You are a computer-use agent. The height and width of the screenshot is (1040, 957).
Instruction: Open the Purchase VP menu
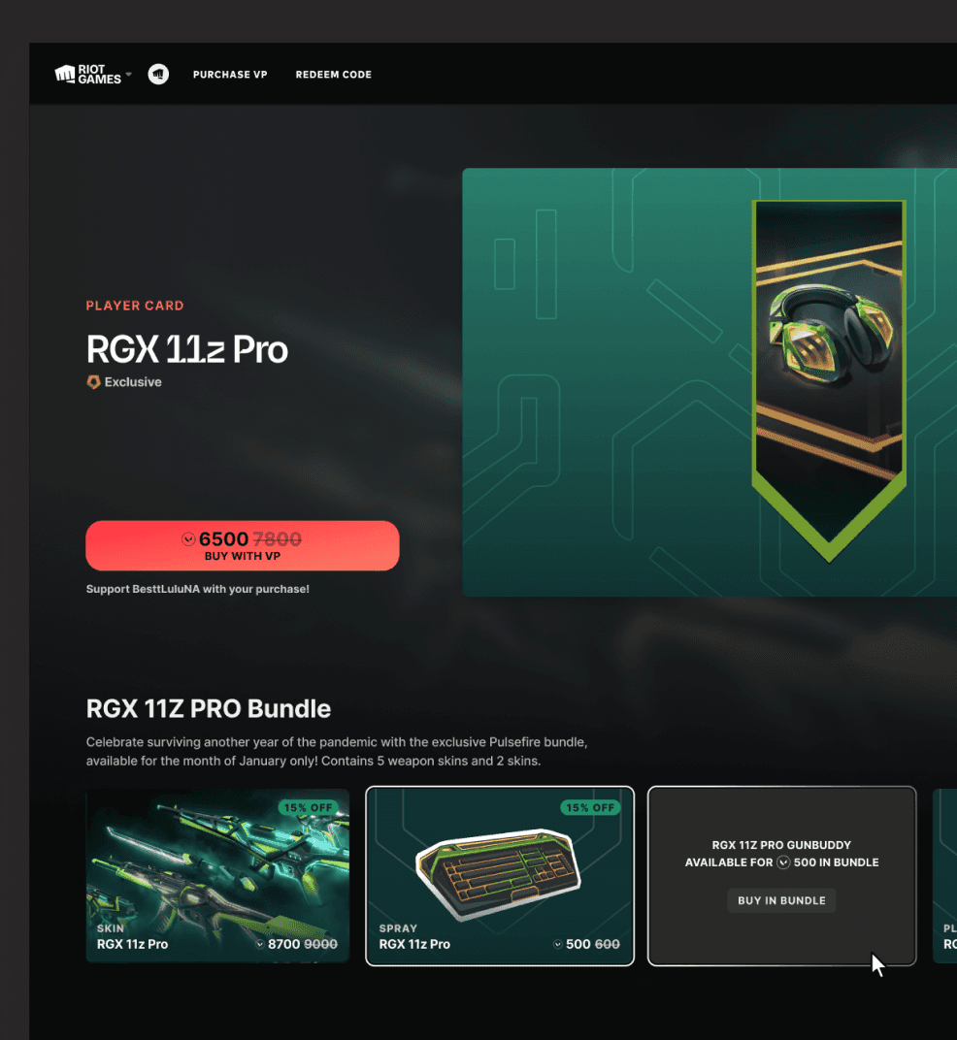[x=230, y=75]
